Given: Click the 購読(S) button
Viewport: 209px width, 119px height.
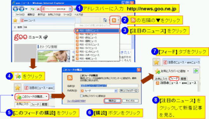Looking at the screenshot, I should point(112,101).
